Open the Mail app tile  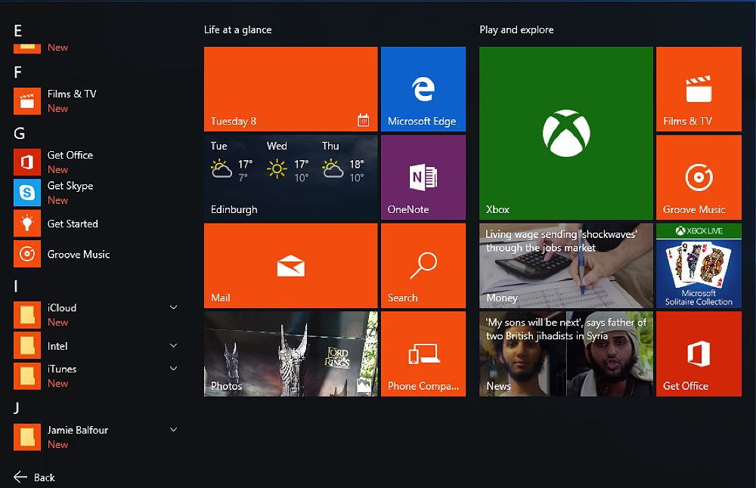point(290,266)
